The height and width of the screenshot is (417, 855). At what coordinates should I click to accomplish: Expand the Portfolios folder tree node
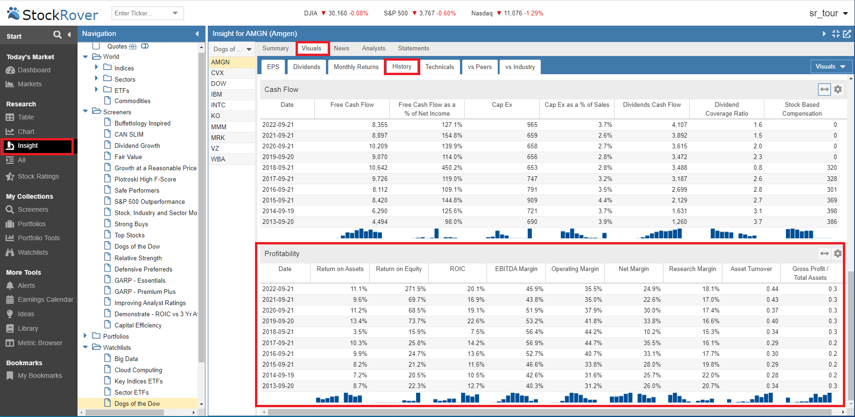[x=85, y=336]
